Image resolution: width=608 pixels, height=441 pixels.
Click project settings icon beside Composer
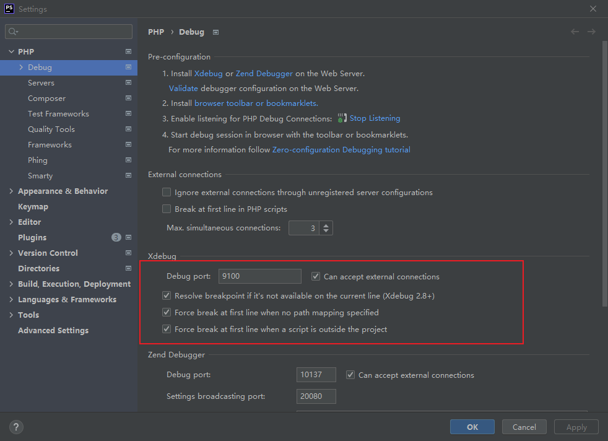coord(128,98)
